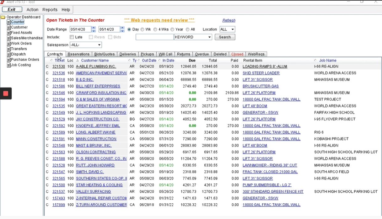Open the Counter dashboard item
The height and width of the screenshot is (219, 382).
point(18,22)
